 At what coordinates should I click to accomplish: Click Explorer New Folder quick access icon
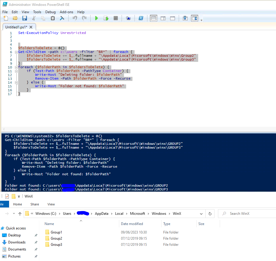tap(13, 196)
